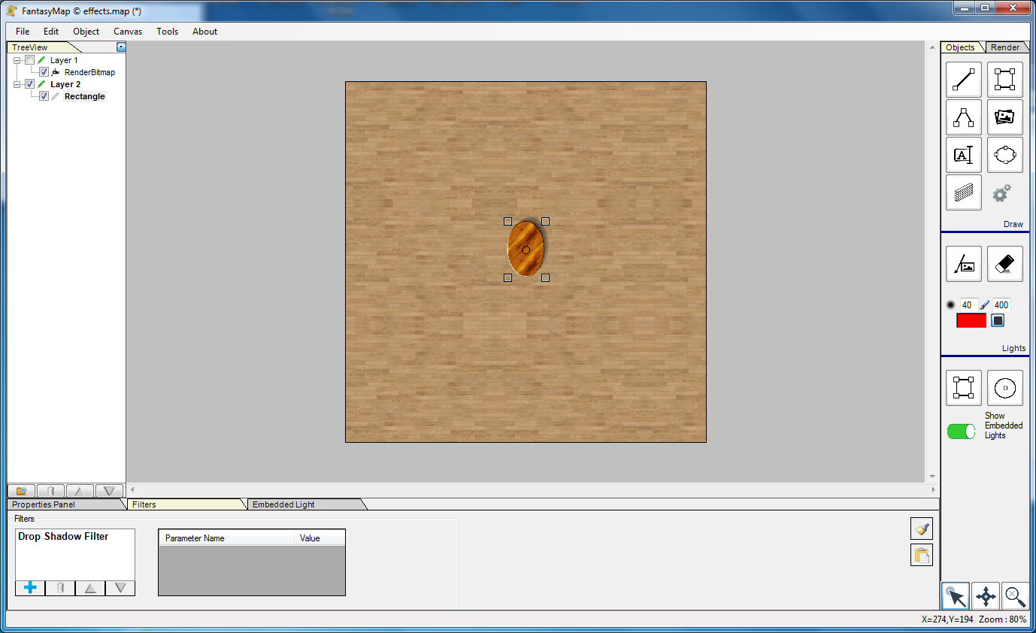Click the pencil icon next to Layer 1

coord(42,60)
